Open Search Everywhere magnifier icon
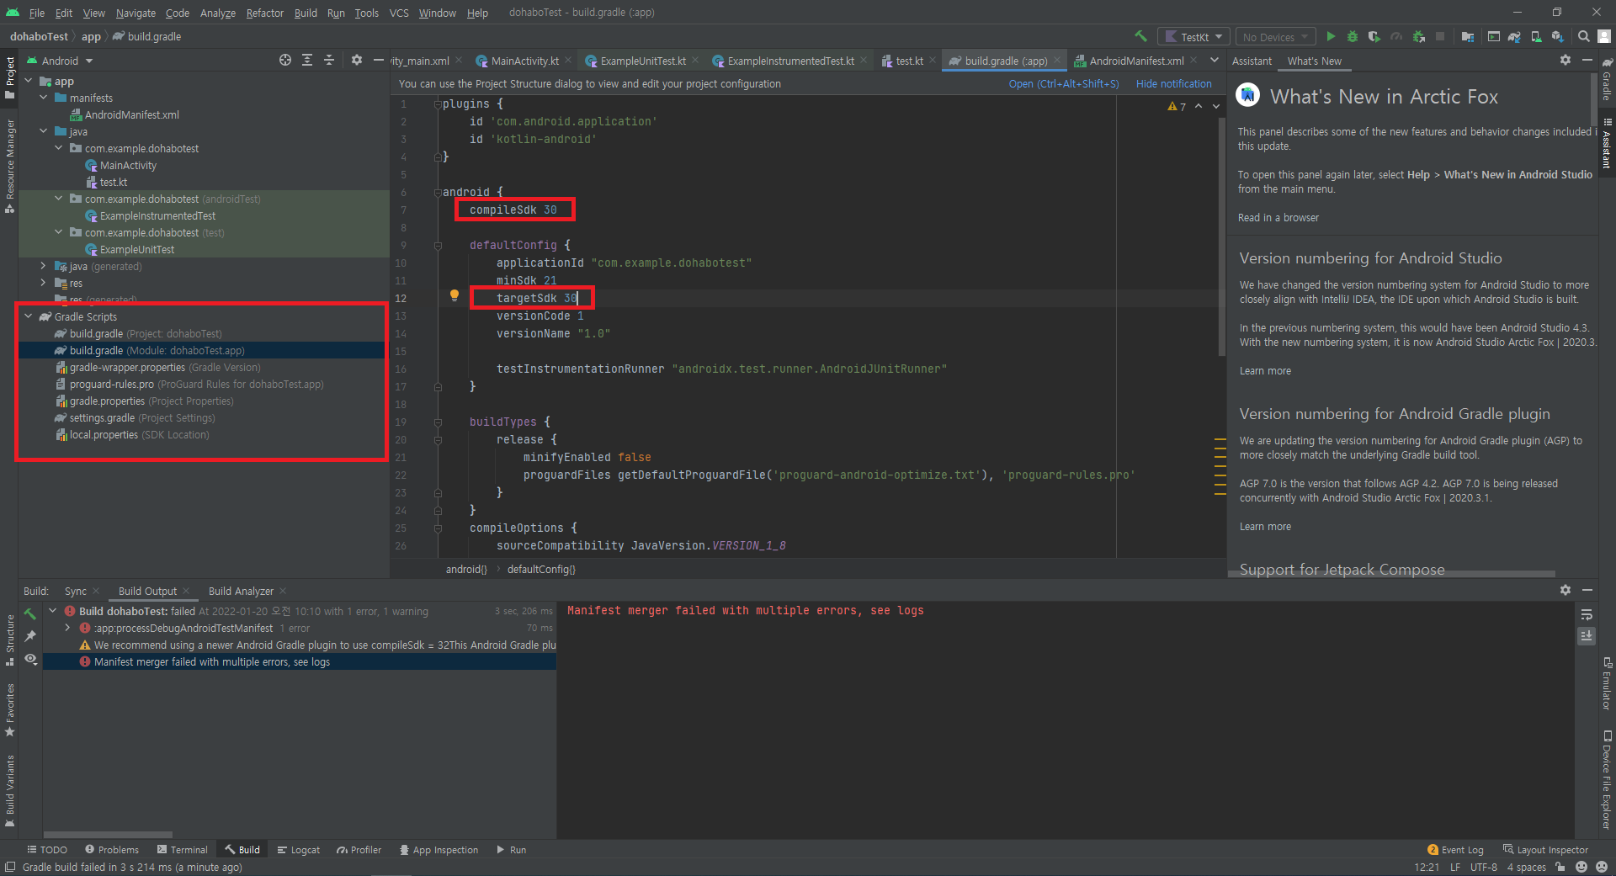The image size is (1616, 876). click(x=1583, y=36)
